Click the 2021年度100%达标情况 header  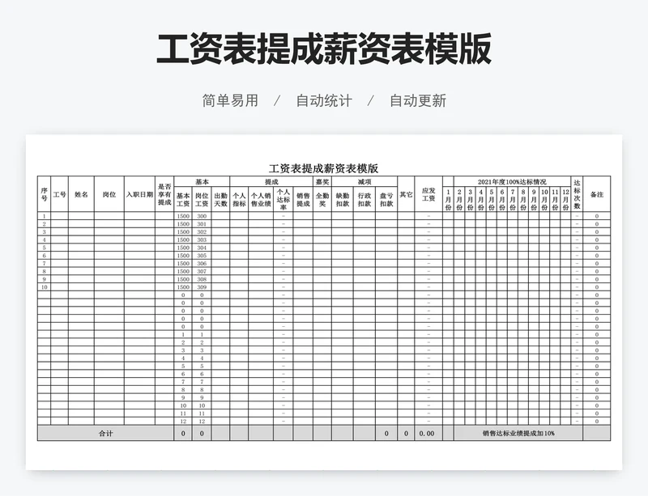512,182
